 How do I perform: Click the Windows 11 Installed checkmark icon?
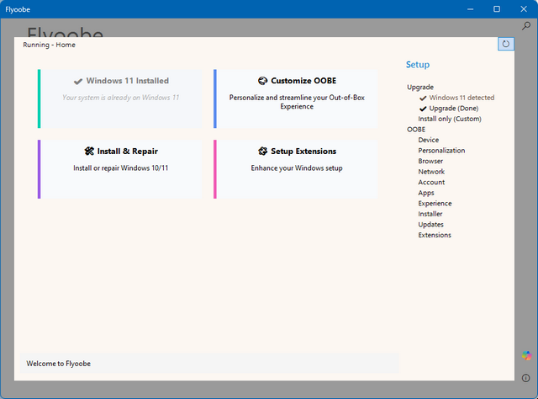pos(78,82)
